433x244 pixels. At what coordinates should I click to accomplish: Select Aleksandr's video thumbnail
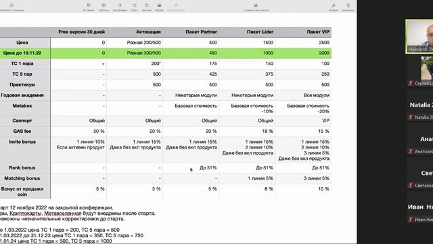click(x=419, y=36)
